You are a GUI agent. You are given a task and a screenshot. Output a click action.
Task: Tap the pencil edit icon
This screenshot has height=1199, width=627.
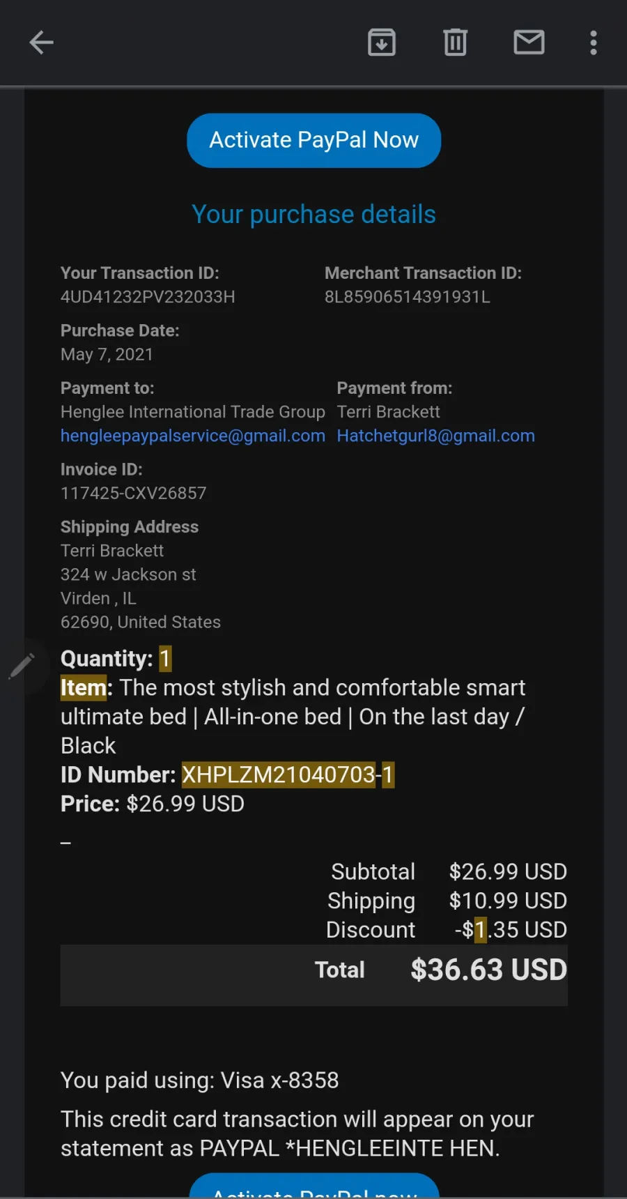22,666
